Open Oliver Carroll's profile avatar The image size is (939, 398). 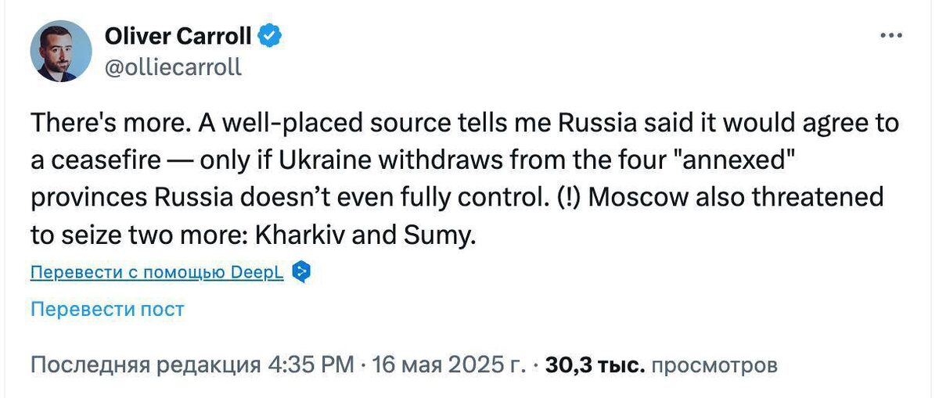(61, 51)
